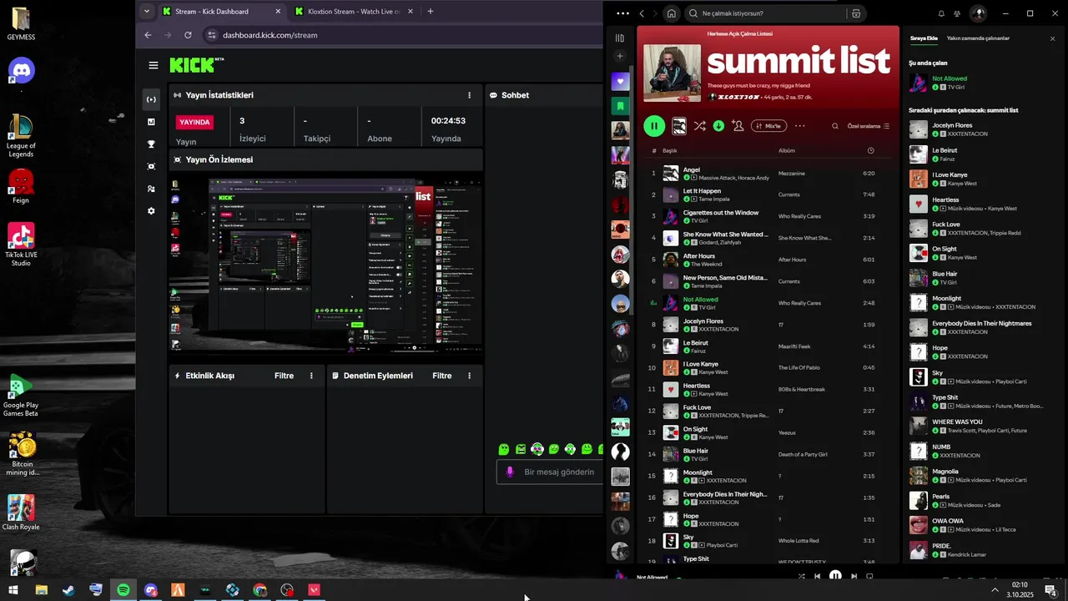Open Özel sıralama sort dropdown
The height and width of the screenshot is (601, 1068).
click(869, 126)
